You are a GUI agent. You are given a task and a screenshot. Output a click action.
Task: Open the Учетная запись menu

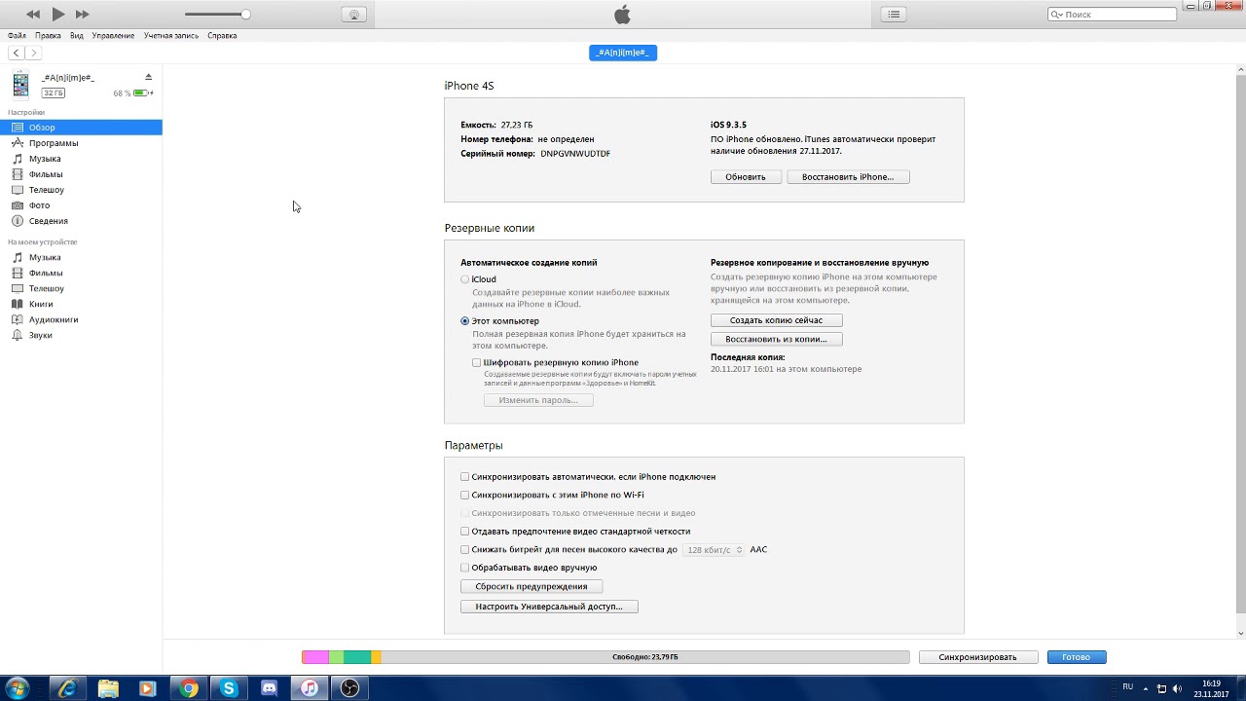coord(171,35)
